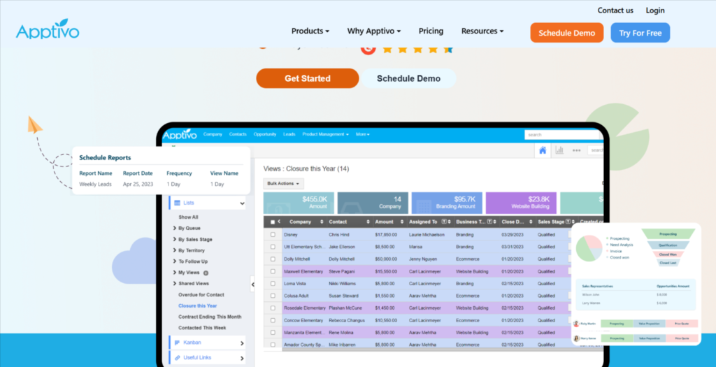Click the light Schedule Demo button below ratings
This screenshot has height=367, width=716.
(x=408, y=78)
